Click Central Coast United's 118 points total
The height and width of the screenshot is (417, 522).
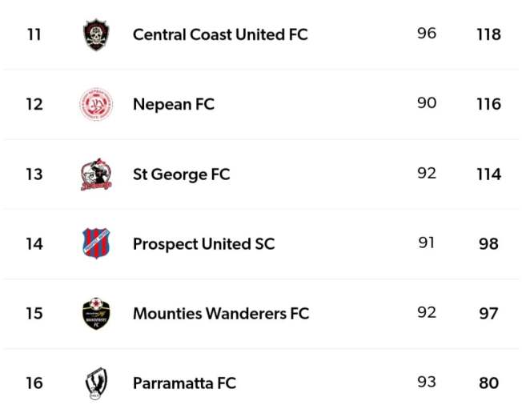(x=488, y=34)
